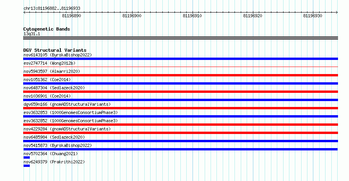Click ruler position 81196910
Image resolution: width=349 pixels, height=181 pixels.
pyautogui.click(x=192, y=16)
